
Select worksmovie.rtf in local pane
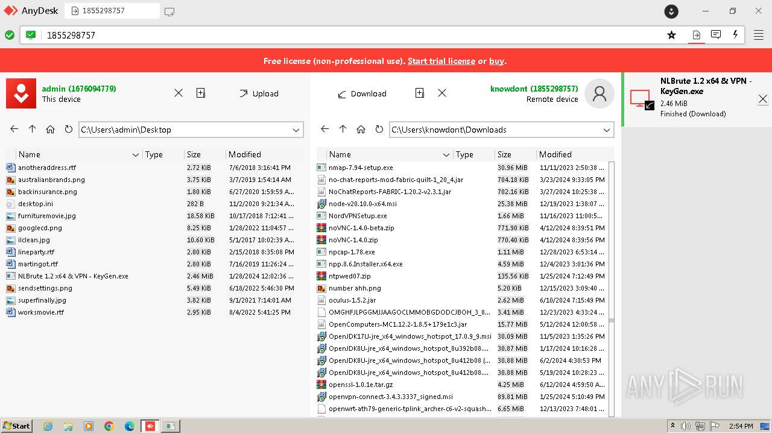pos(41,312)
